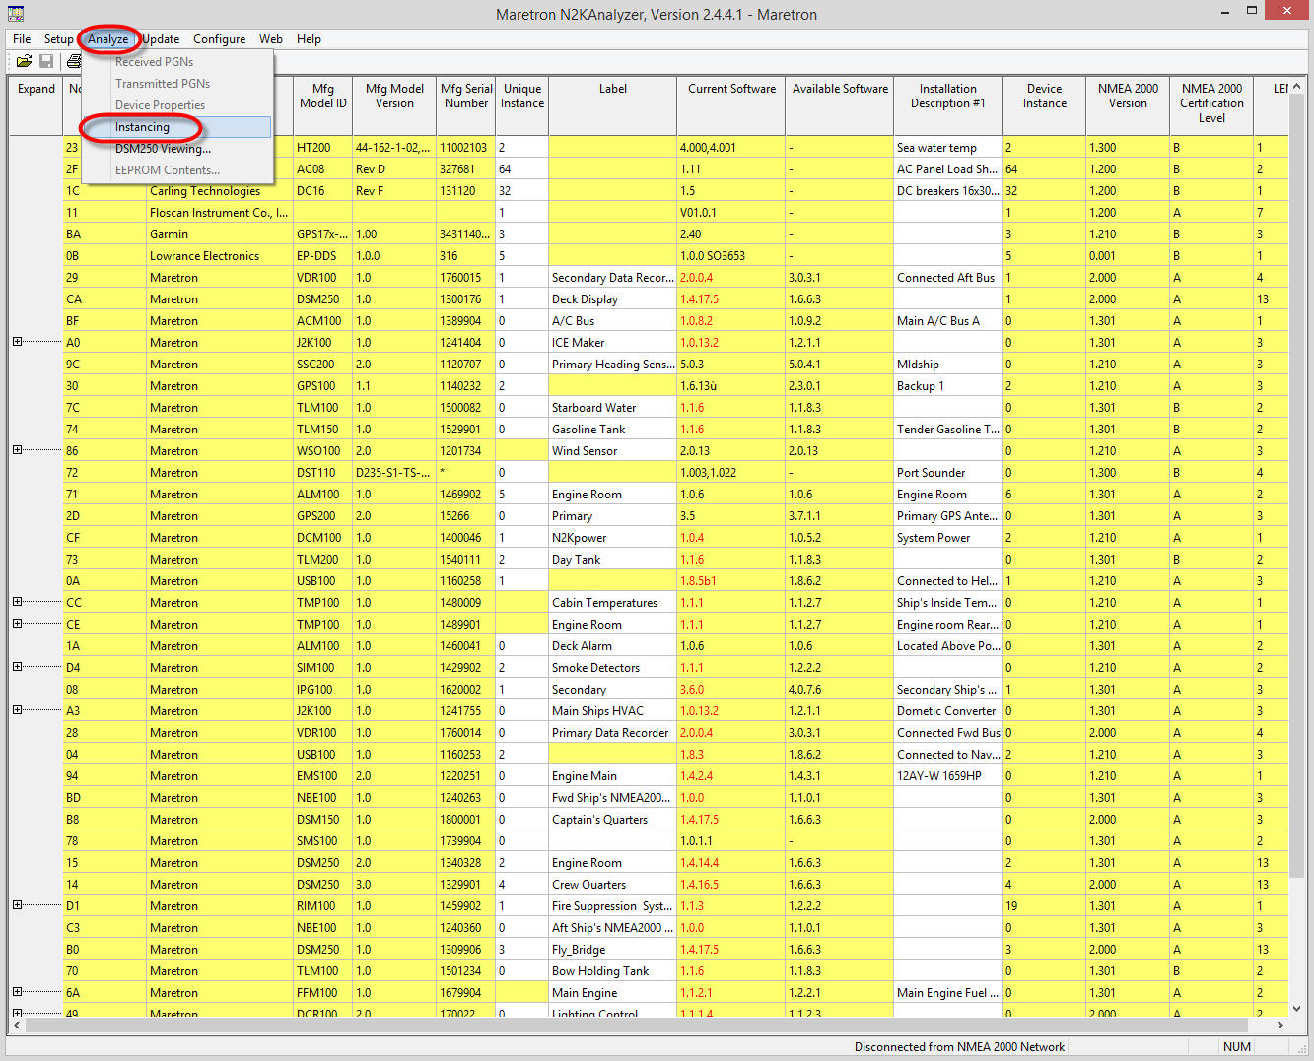The width and height of the screenshot is (1314, 1061).
Task: Click the horizontal scrollbar left arrow
Action: pyautogui.click(x=17, y=1025)
